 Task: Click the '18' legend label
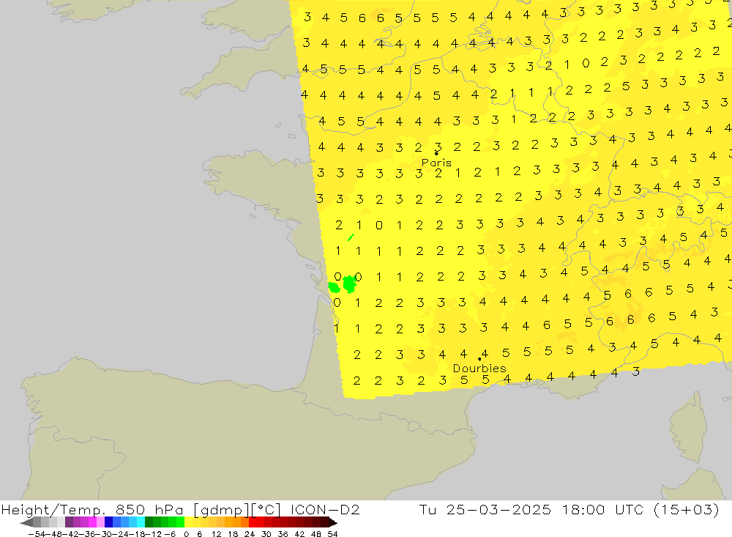(x=233, y=534)
